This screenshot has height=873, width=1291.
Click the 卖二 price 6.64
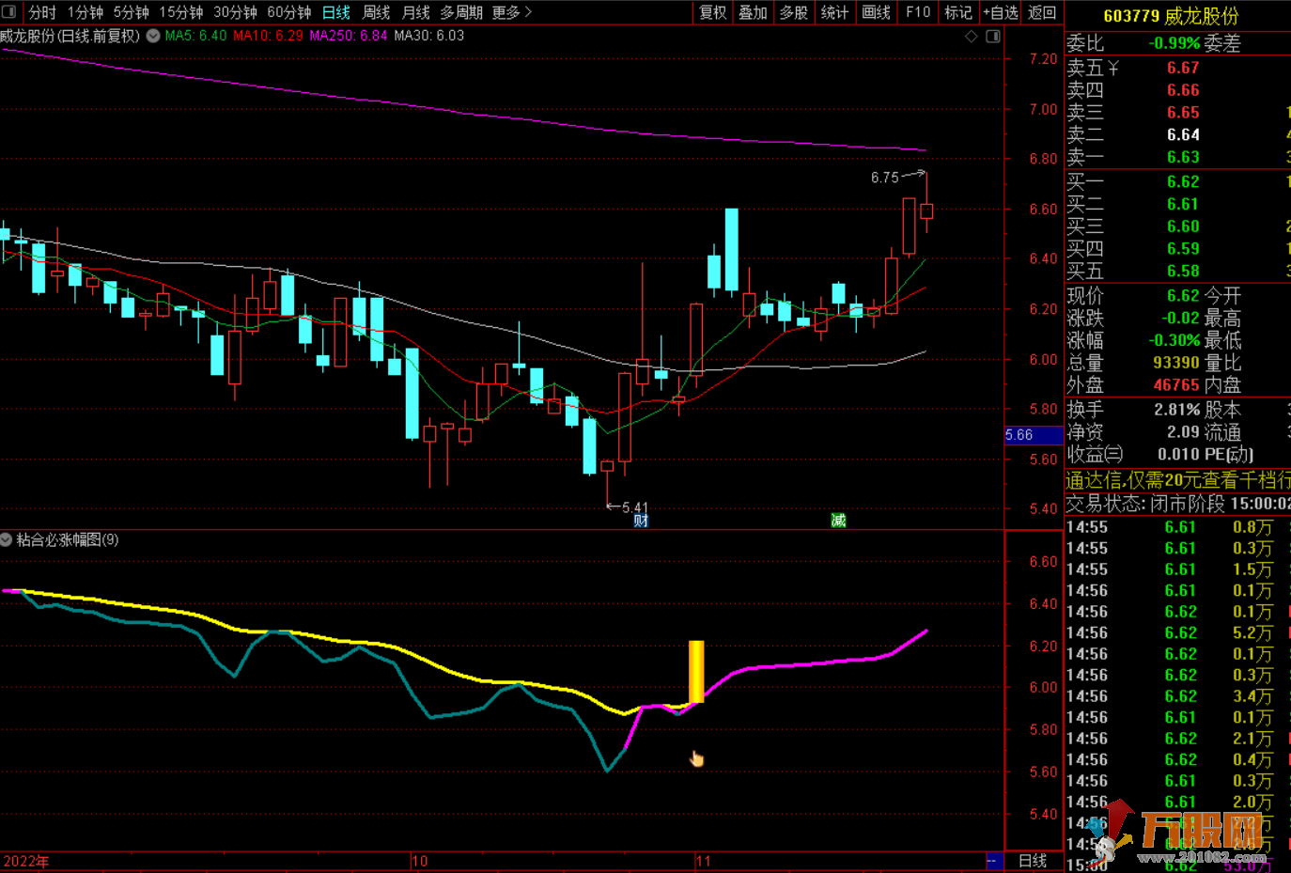[1183, 135]
